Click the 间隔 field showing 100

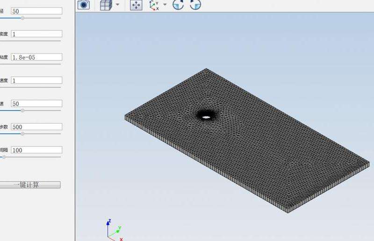36,150
